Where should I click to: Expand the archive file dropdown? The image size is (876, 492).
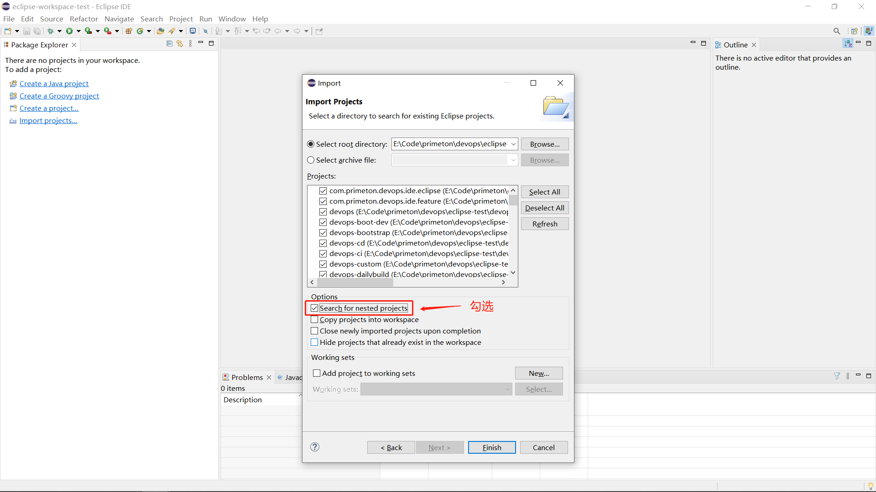point(513,160)
